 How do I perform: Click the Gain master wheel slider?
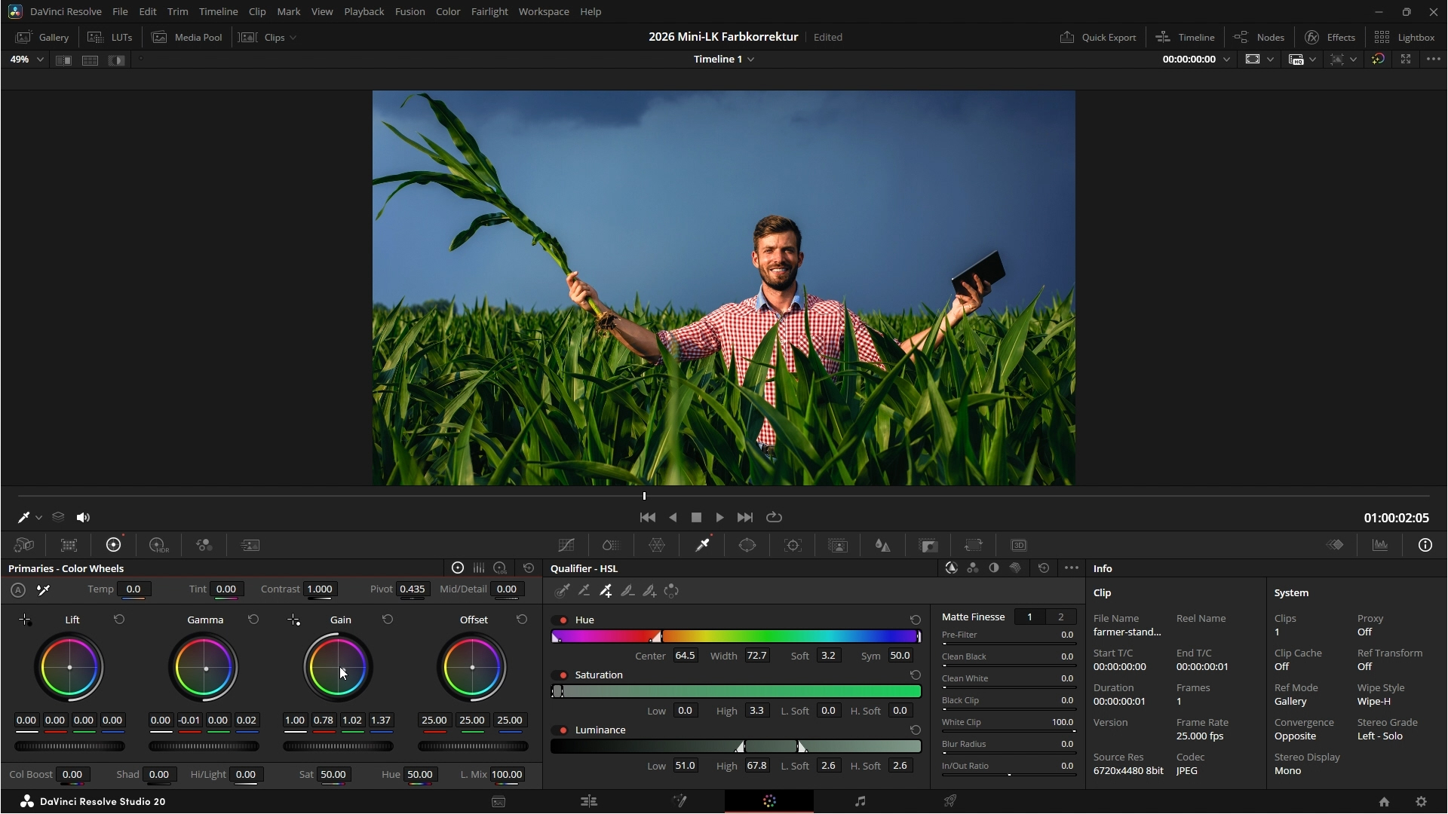338,746
